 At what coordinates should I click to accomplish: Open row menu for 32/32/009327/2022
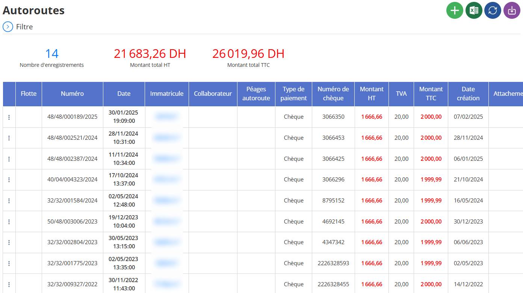tap(9, 284)
